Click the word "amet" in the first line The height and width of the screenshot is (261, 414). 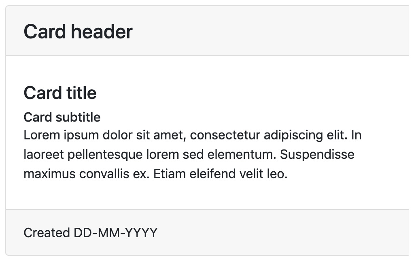(x=169, y=135)
